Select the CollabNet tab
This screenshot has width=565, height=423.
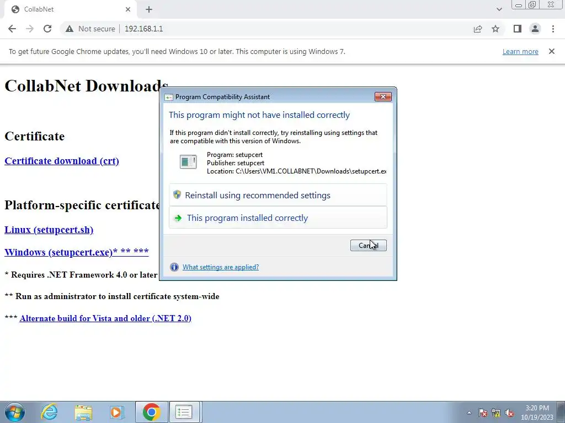70,9
